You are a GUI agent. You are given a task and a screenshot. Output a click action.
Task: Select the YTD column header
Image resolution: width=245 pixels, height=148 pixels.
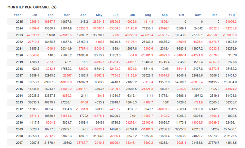click(232, 15)
